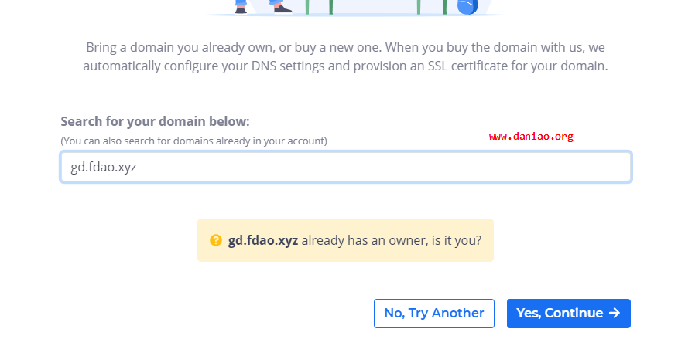
Task: Open the red www.daniao.org watermark link
Action: pos(531,137)
